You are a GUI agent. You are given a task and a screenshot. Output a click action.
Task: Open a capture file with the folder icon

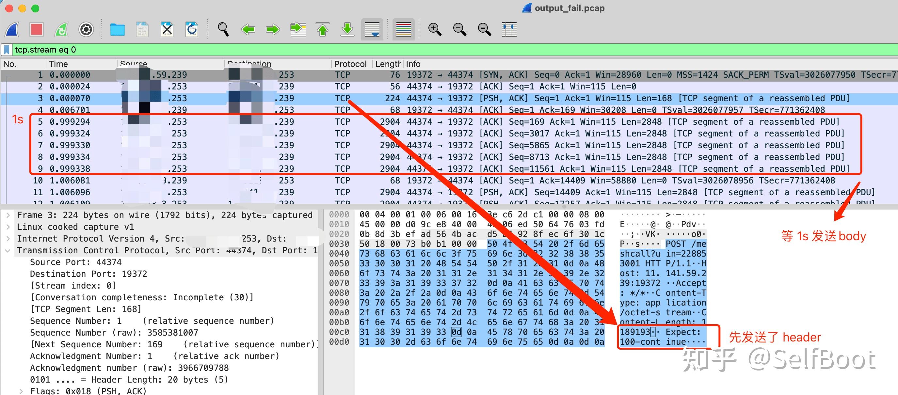point(118,29)
